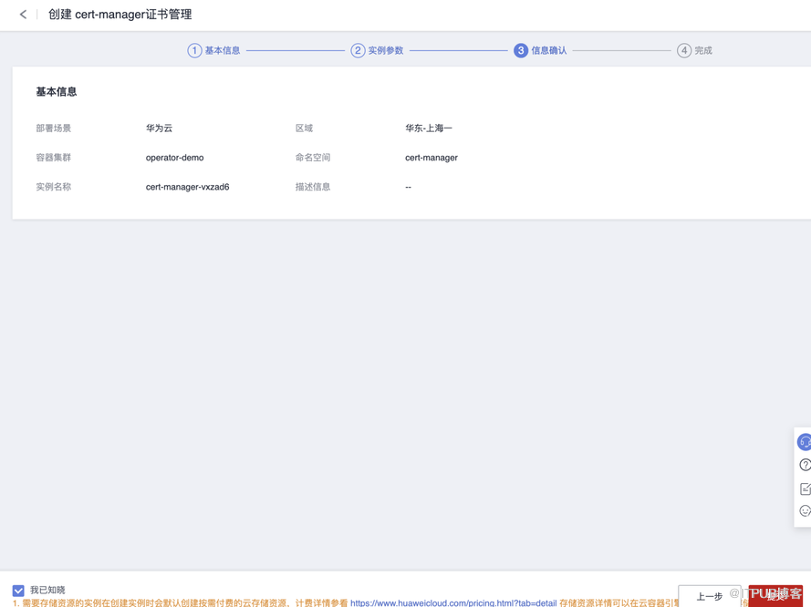Jump to step 1 基本信息
This screenshot has width=811, height=607.
point(214,51)
